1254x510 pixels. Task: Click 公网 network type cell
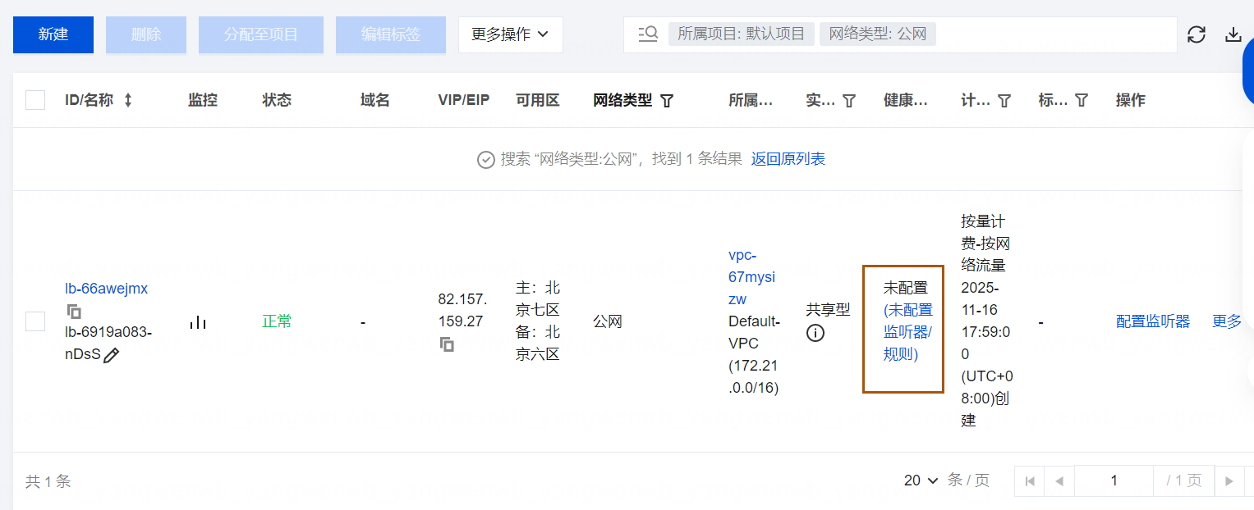point(608,321)
